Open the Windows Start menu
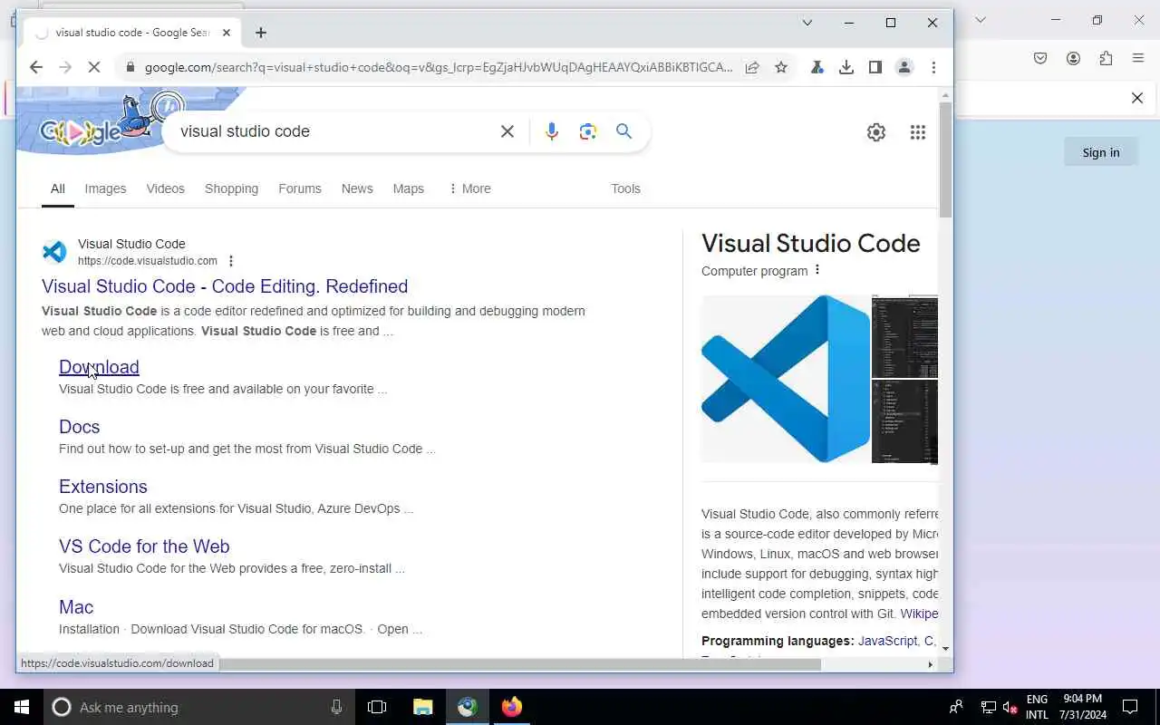The width and height of the screenshot is (1160, 725). [22, 707]
